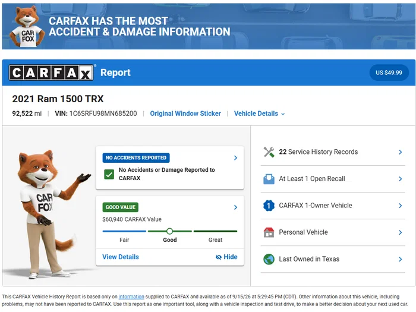416x312 pixels.
Task: Click the Car Fox mascot in the top banner
Action: click(x=27, y=27)
